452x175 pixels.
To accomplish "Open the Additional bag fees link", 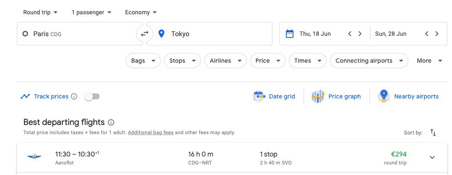I will click(x=151, y=133).
